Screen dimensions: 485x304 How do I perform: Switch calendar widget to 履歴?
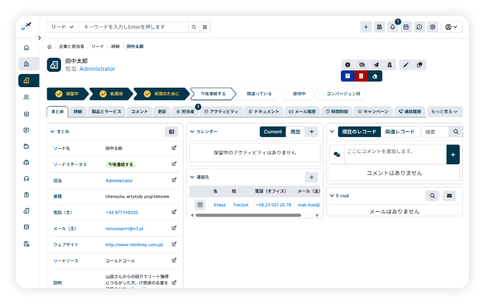[x=295, y=132]
